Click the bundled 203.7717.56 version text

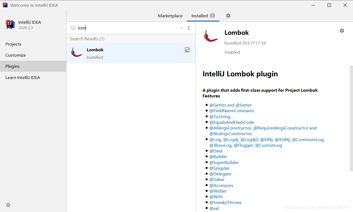245,43
